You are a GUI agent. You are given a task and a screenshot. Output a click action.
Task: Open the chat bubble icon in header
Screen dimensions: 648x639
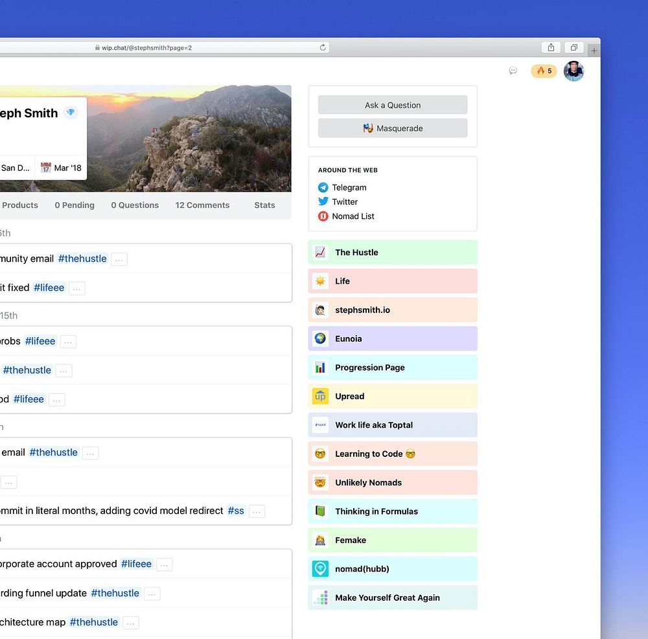click(513, 71)
